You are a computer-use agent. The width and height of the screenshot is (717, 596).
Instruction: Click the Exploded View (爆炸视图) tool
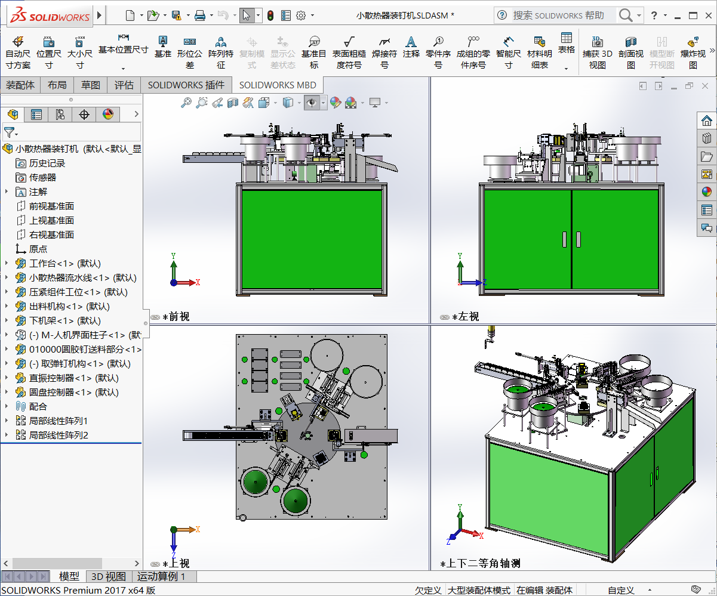click(x=693, y=52)
